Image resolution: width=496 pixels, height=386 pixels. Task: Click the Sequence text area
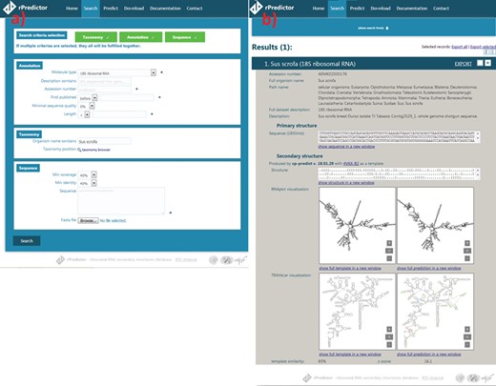121,201
